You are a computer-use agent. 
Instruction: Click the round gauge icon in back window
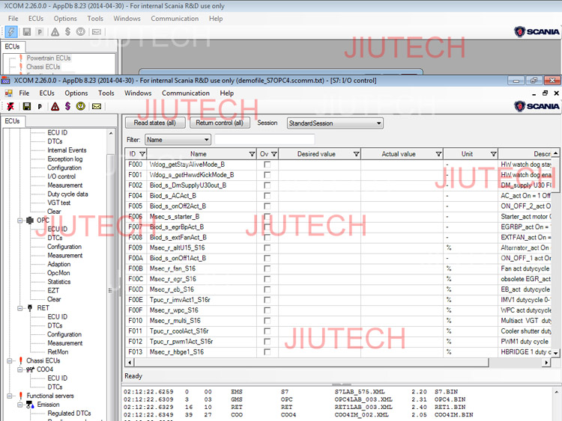pyautogui.click(x=81, y=31)
